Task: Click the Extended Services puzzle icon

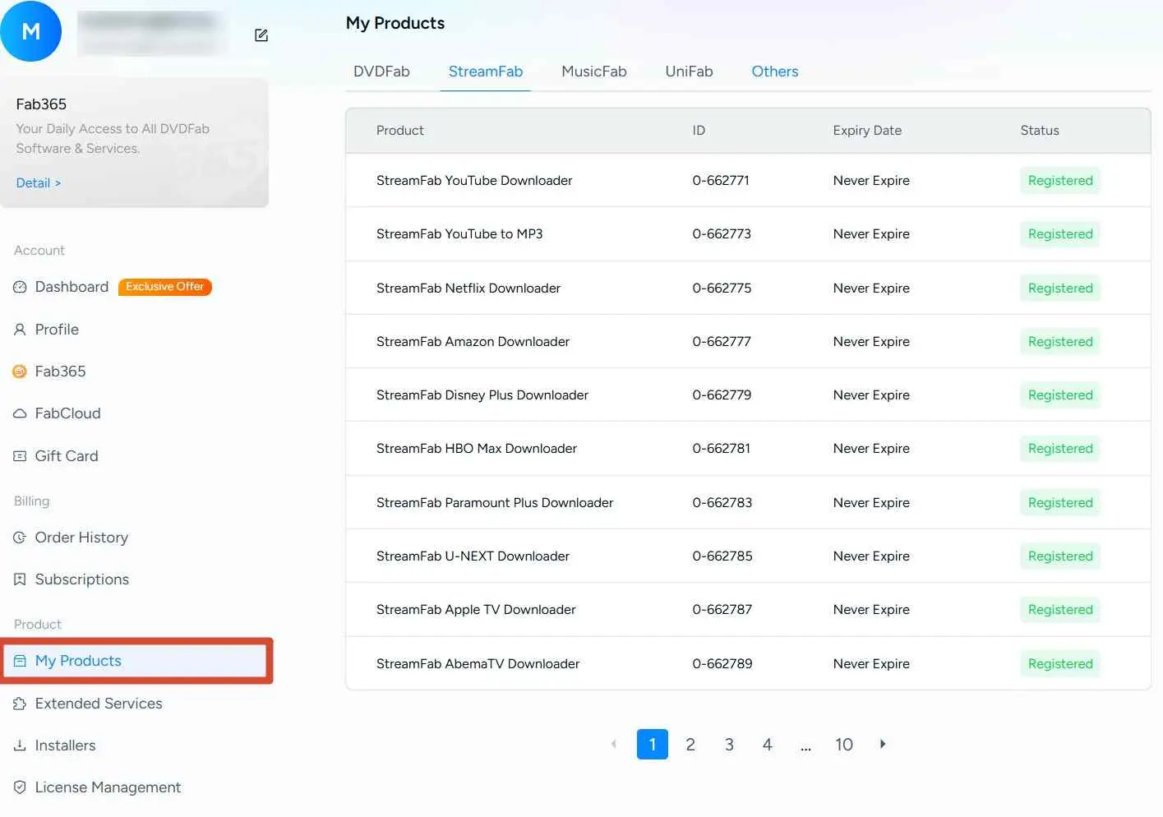Action: click(20, 704)
